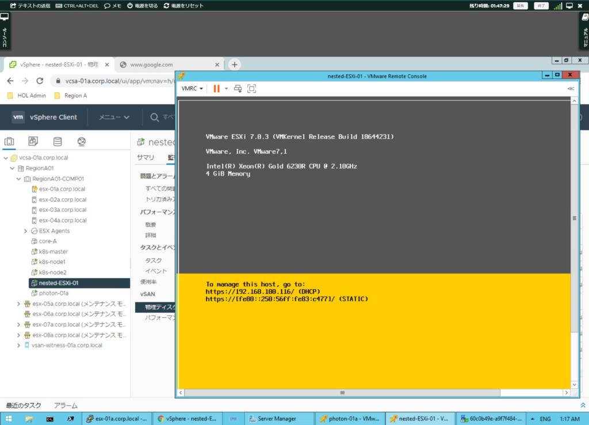589x425 pixels.
Task: Click the fullscreen icon in VMRC toolbar
Action: coord(251,88)
